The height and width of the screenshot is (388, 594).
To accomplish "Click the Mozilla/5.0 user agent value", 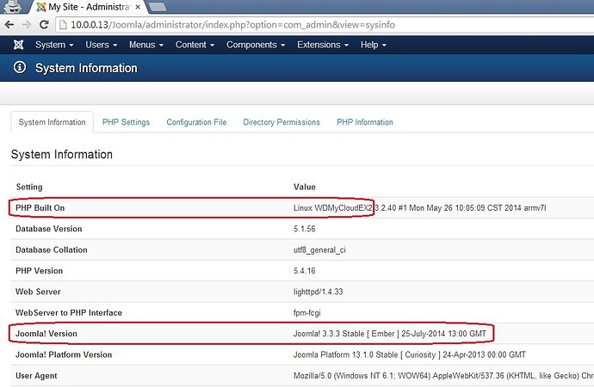I will pyautogui.click(x=443, y=375).
